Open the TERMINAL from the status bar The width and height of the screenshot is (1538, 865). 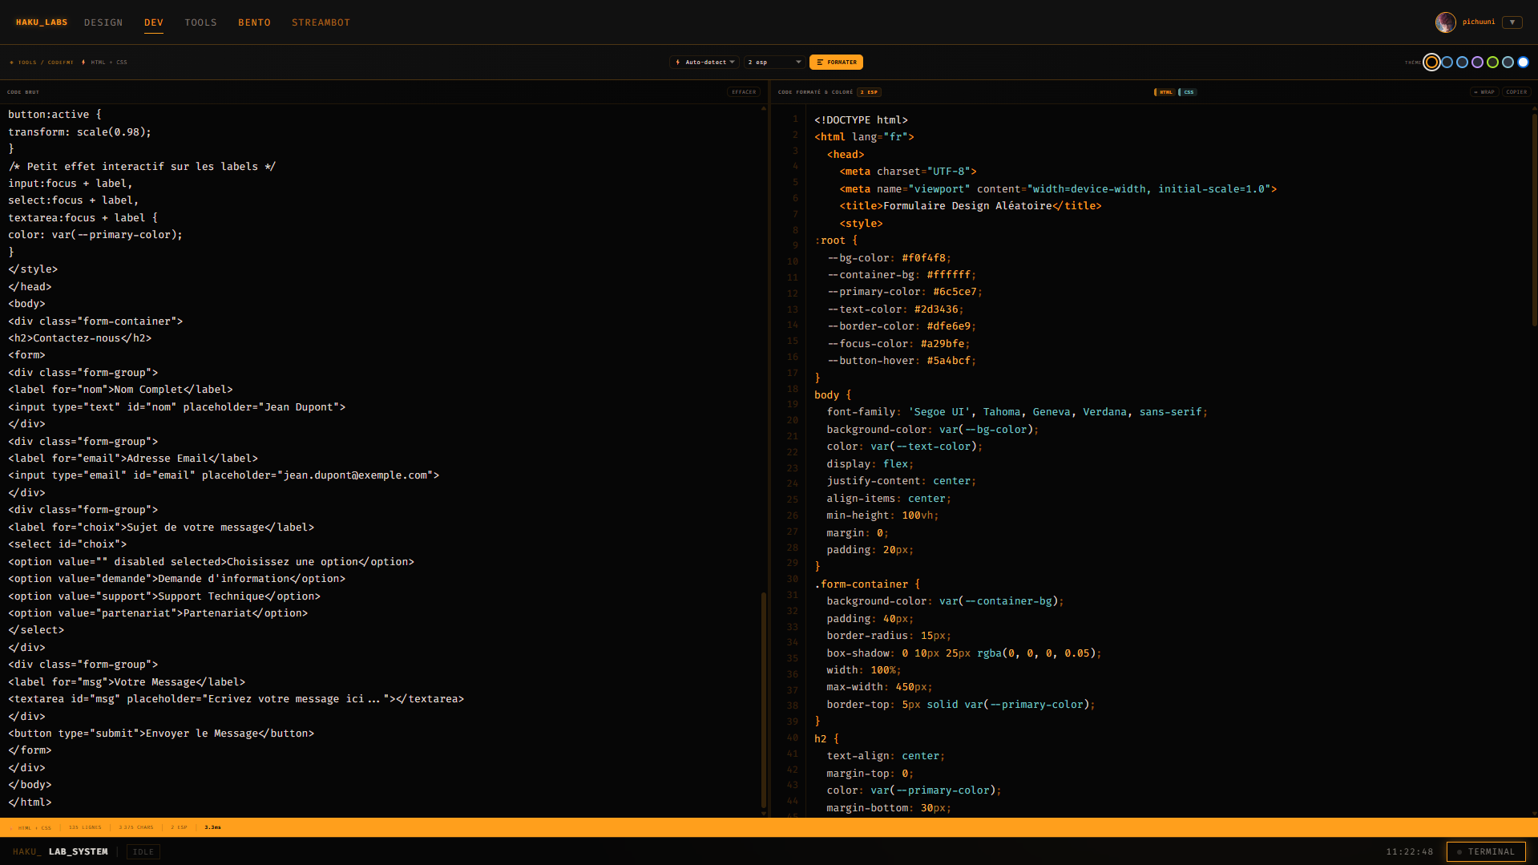click(x=1485, y=851)
